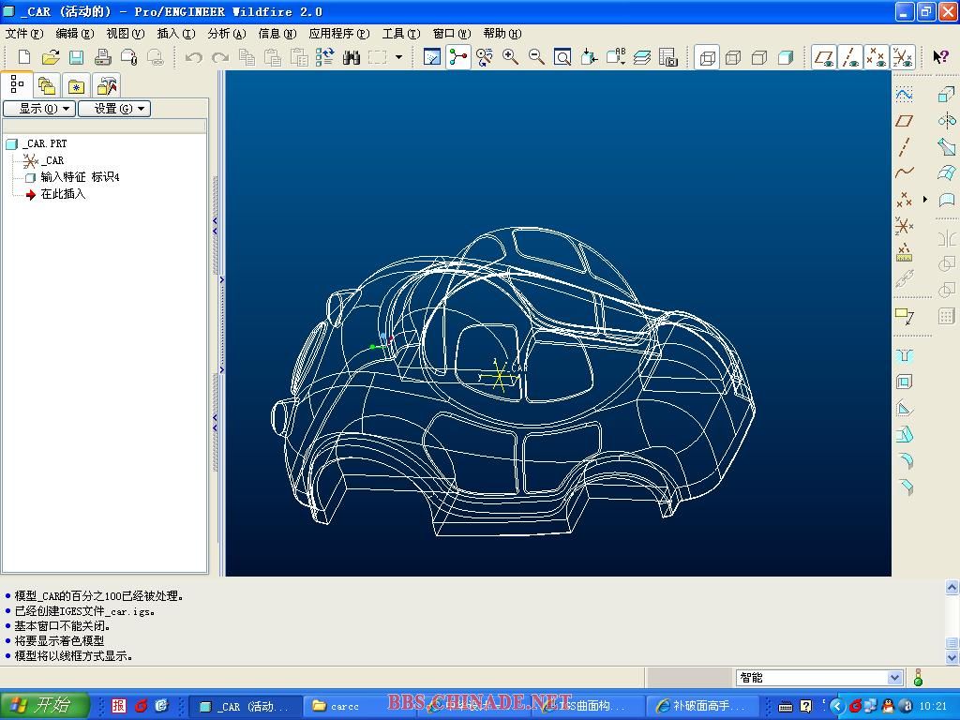
Task: Open the 设置 dropdown in model tree
Action: pos(113,109)
